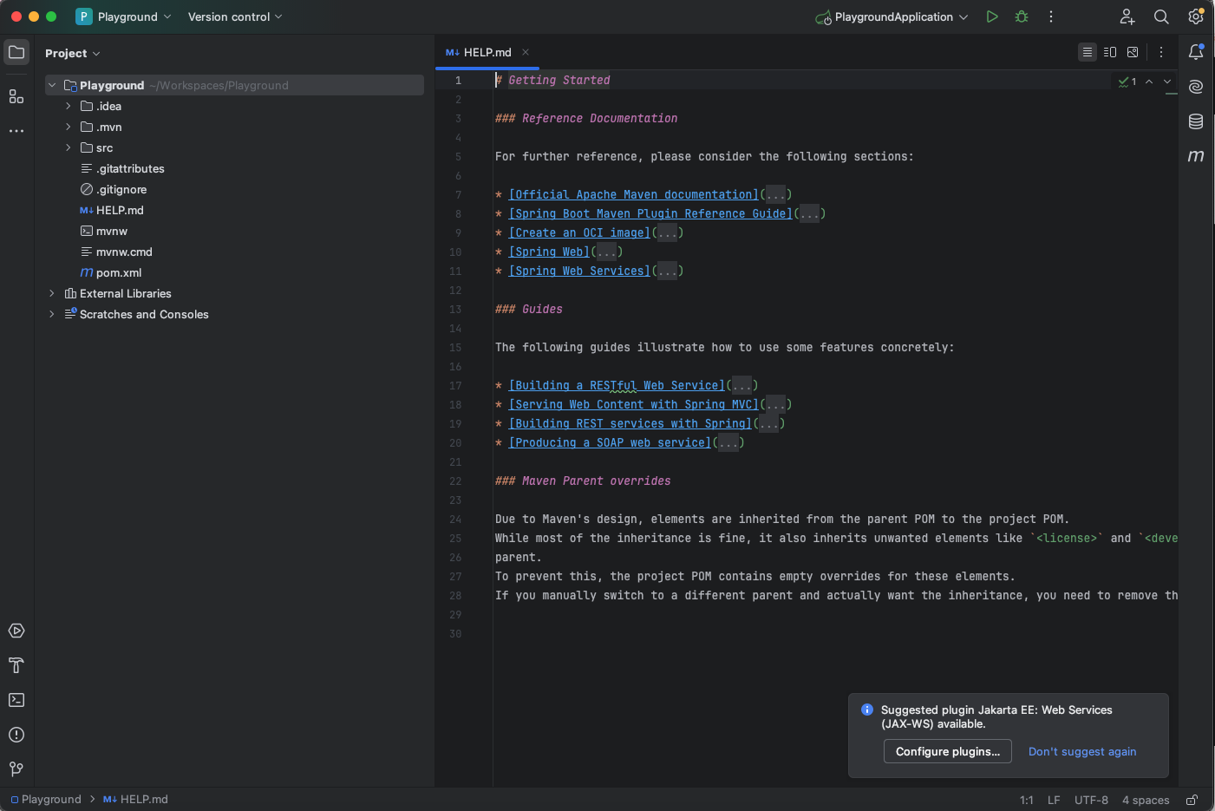Viewport: 1215px width, 811px height.
Task: Click Producing a SOAP web service link
Action: point(610,442)
